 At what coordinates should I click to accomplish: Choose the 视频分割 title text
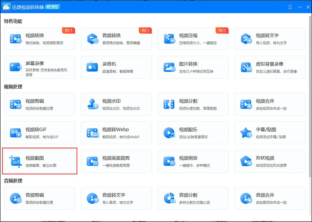(188, 101)
